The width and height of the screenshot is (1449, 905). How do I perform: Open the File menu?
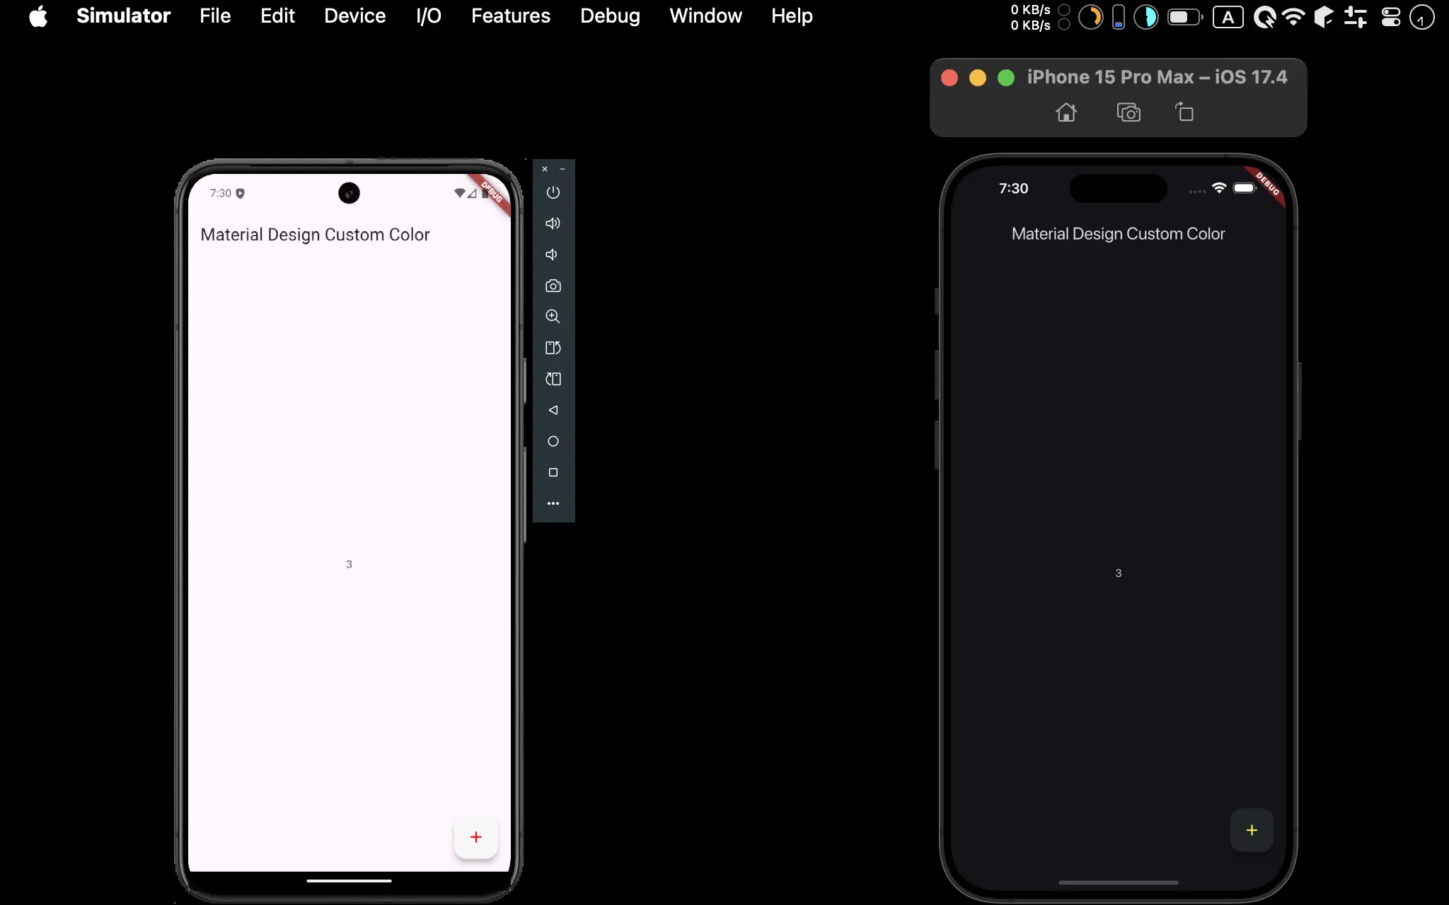215,16
